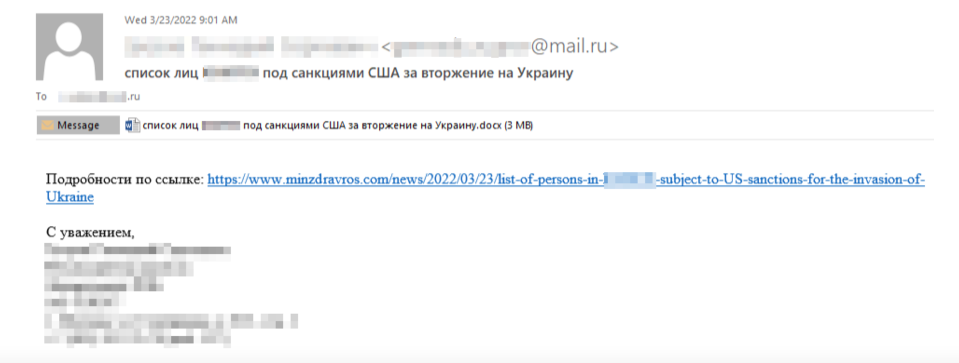Click the blurred signature block under the closing
This screenshot has width=959, height=363.
pos(171,295)
